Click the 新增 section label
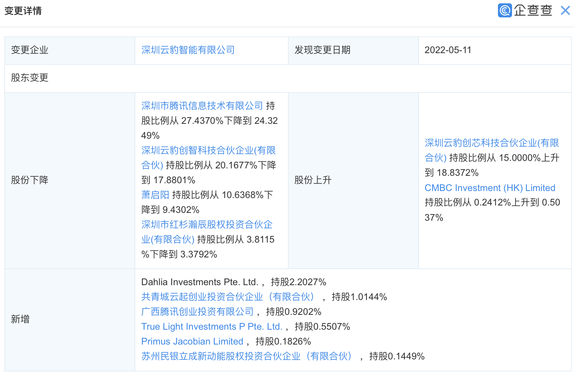Screen dimensions: 575x375 (x=21, y=319)
